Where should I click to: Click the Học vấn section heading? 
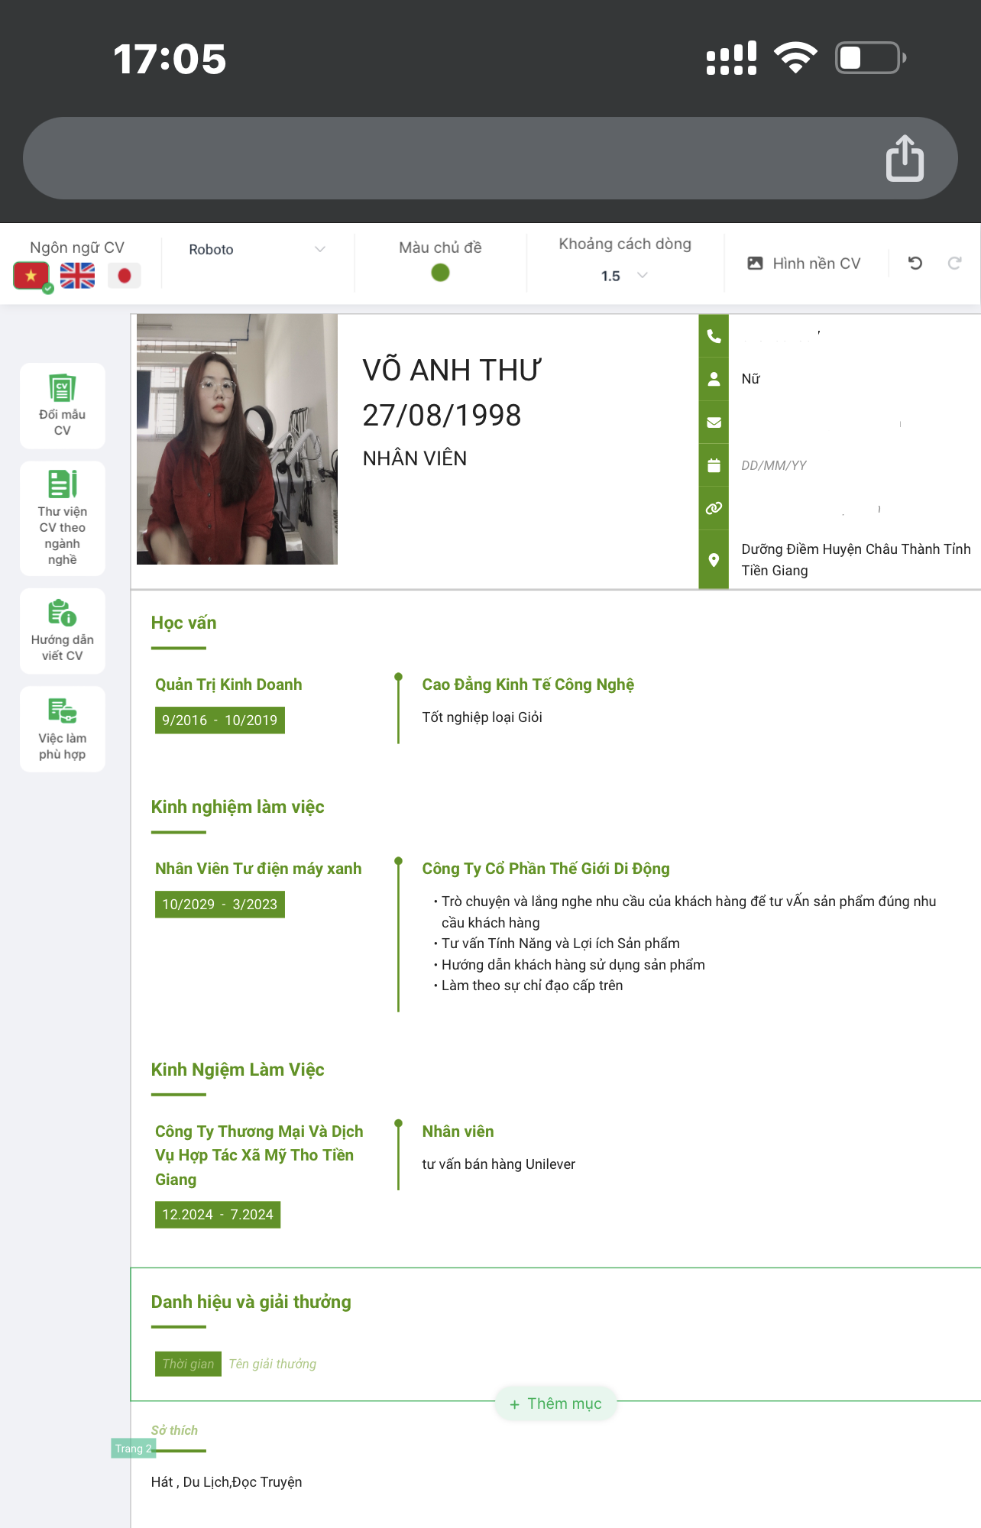point(183,623)
